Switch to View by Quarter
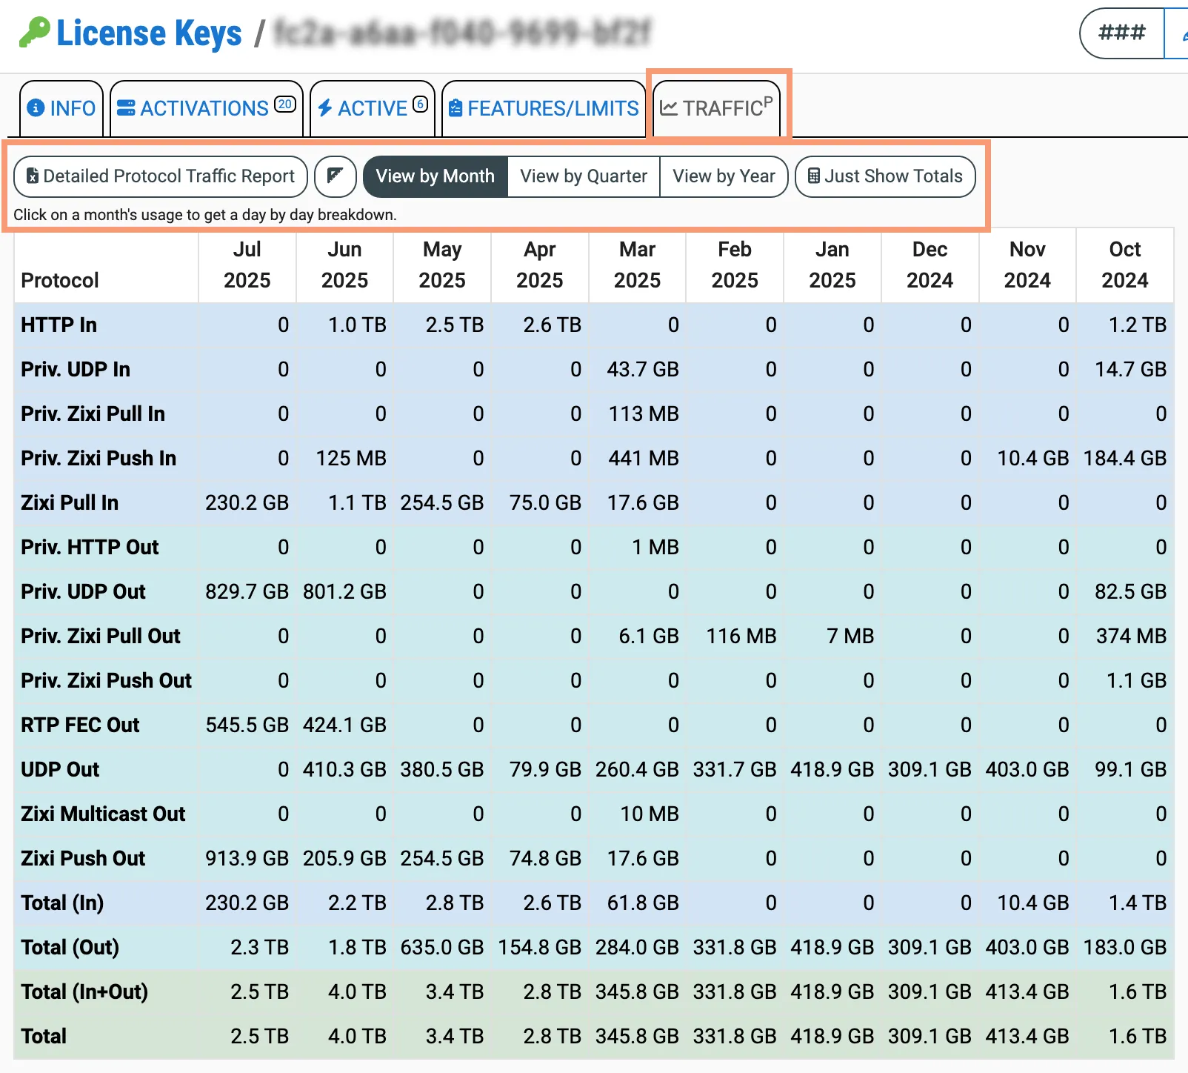The image size is (1188, 1073). point(584,176)
